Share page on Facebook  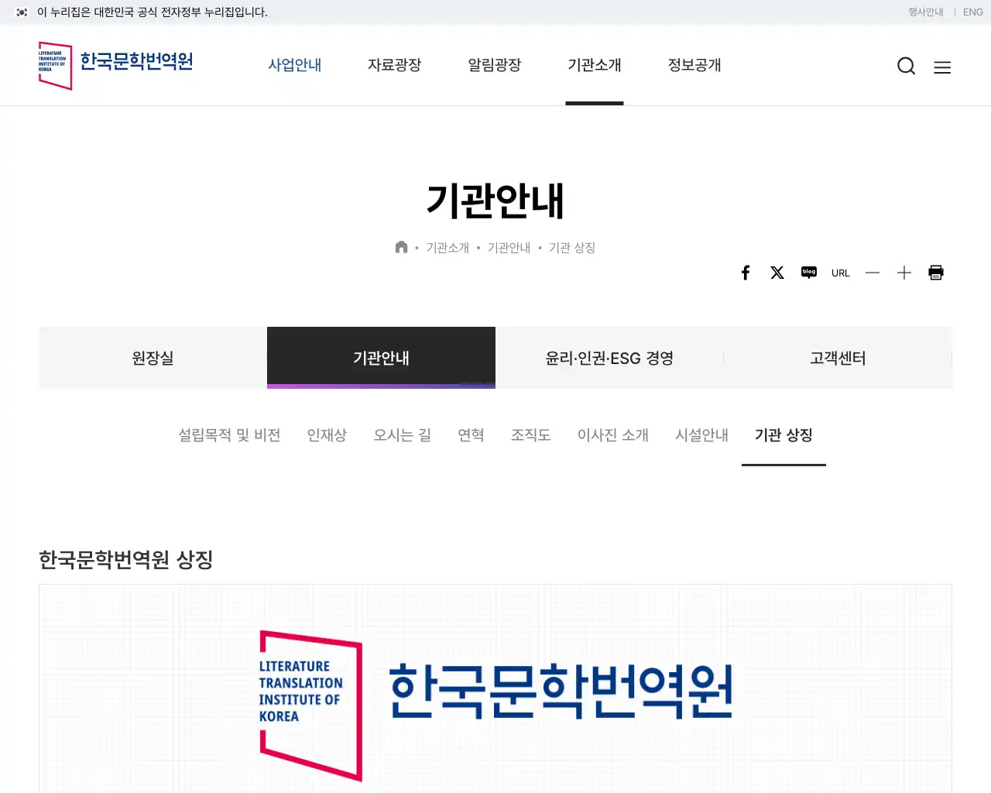pyautogui.click(x=746, y=273)
